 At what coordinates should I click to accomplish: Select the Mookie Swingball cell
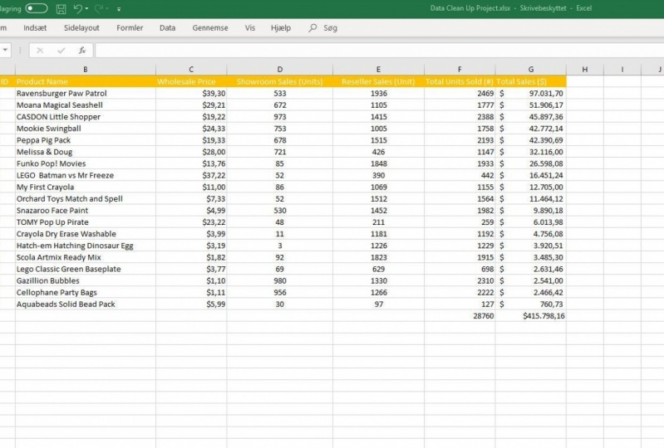(86, 129)
